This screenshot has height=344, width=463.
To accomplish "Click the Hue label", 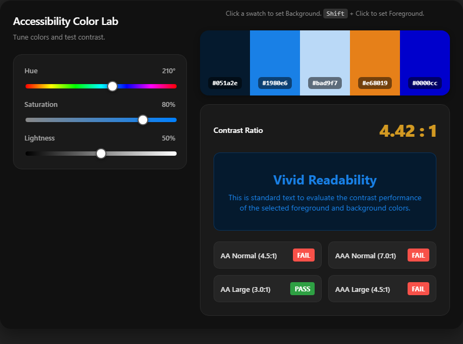I will (31, 71).
